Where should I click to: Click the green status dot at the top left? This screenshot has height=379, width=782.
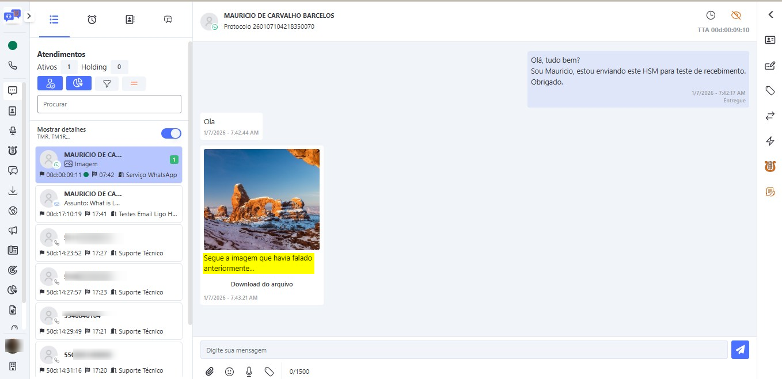[x=13, y=44]
